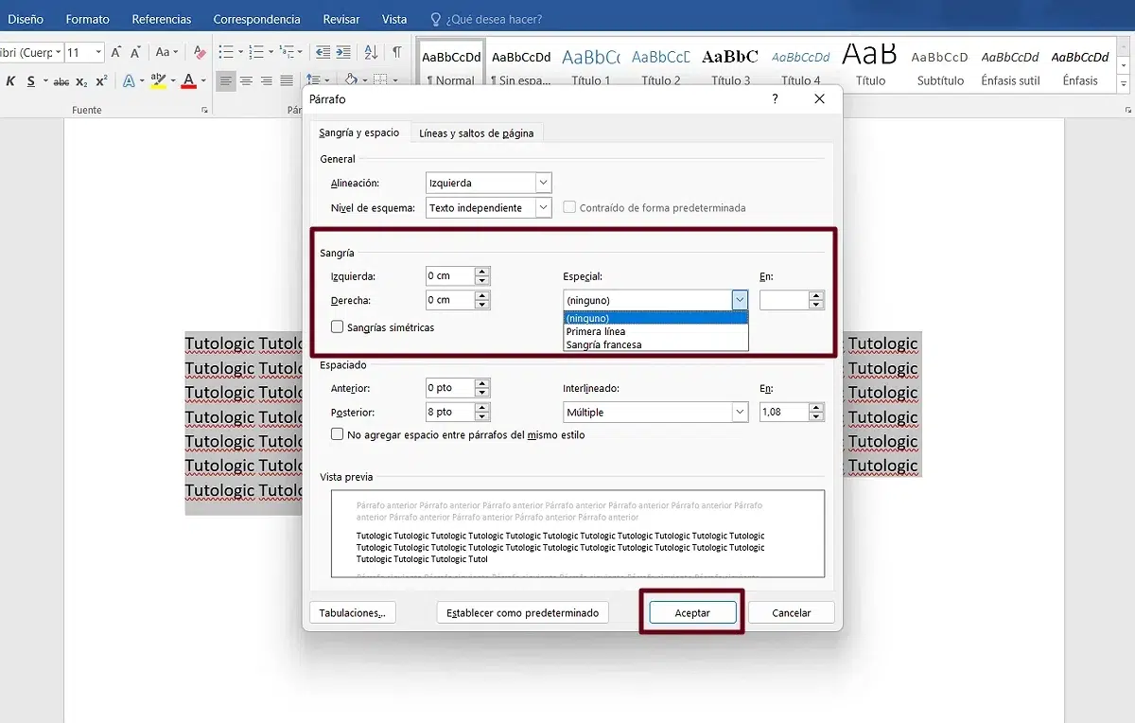Select Sangría francesa option

(x=655, y=344)
